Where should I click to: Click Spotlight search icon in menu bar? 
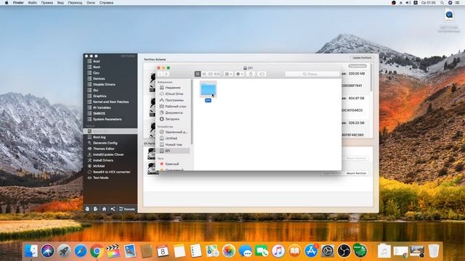pos(442,3)
